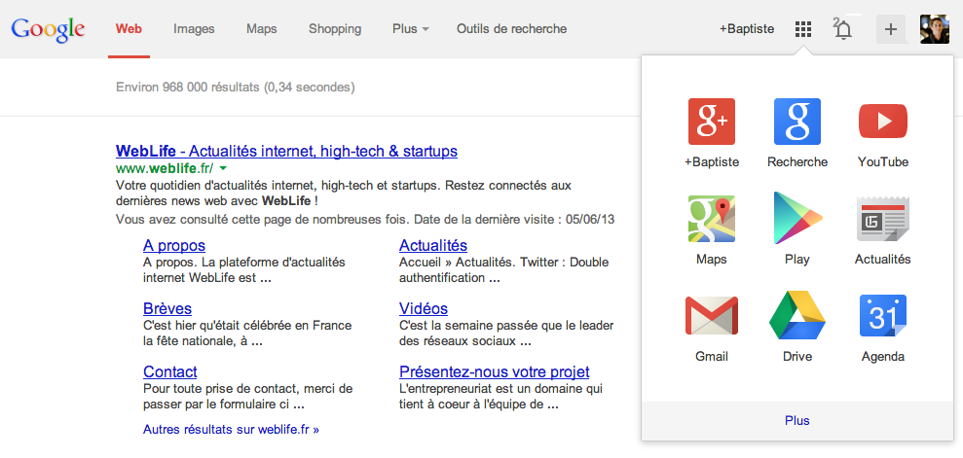Open the profile avatar menu
This screenshot has height=458, width=963.
click(934, 29)
